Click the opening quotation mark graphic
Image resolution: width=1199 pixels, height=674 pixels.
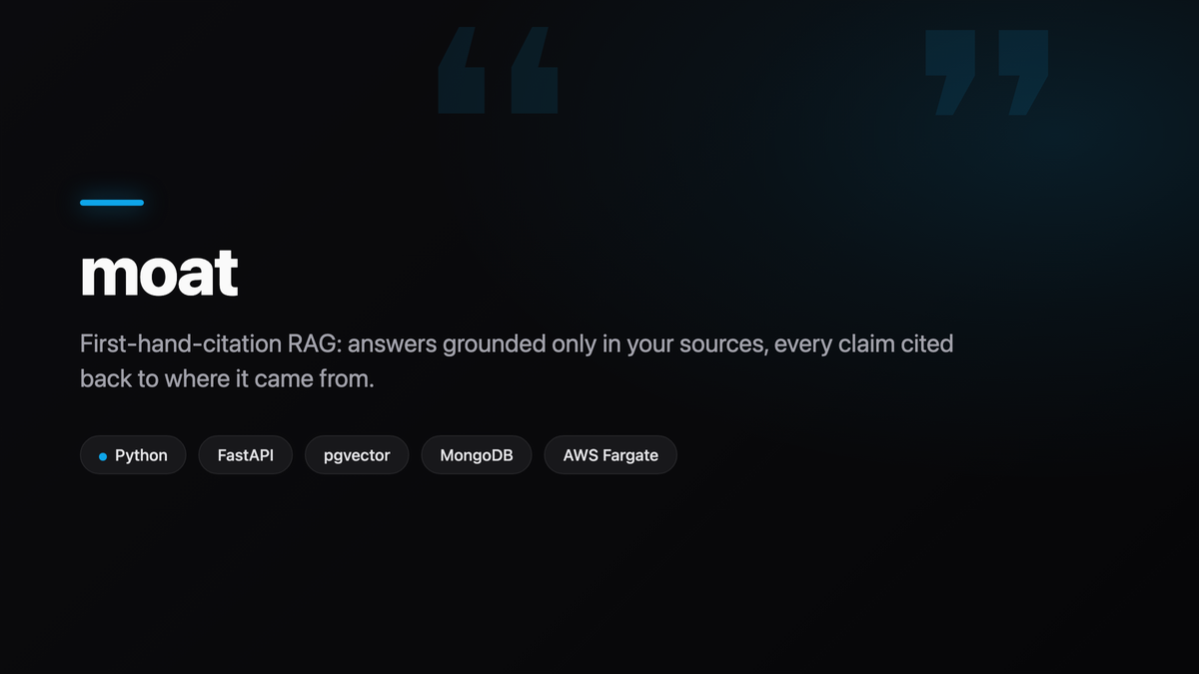pyautogui.click(x=498, y=70)
